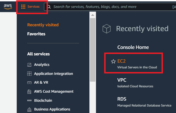Click the AWS logo

pos(8,7)
